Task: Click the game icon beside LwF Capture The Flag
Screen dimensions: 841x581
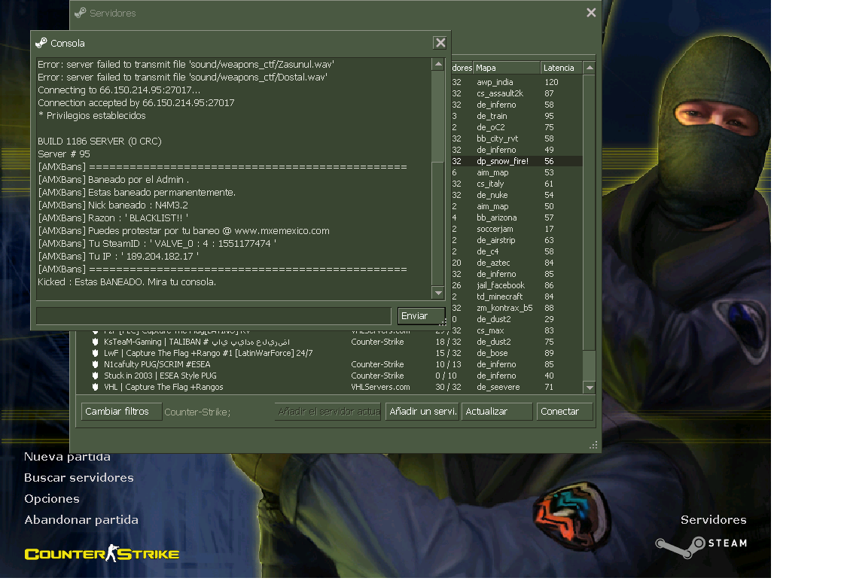Action: coord(95,353)
